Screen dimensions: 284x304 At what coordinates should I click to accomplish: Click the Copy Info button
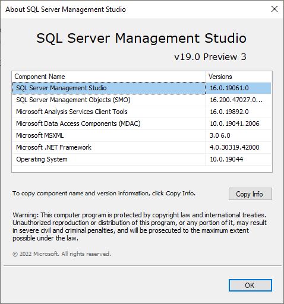250,194
